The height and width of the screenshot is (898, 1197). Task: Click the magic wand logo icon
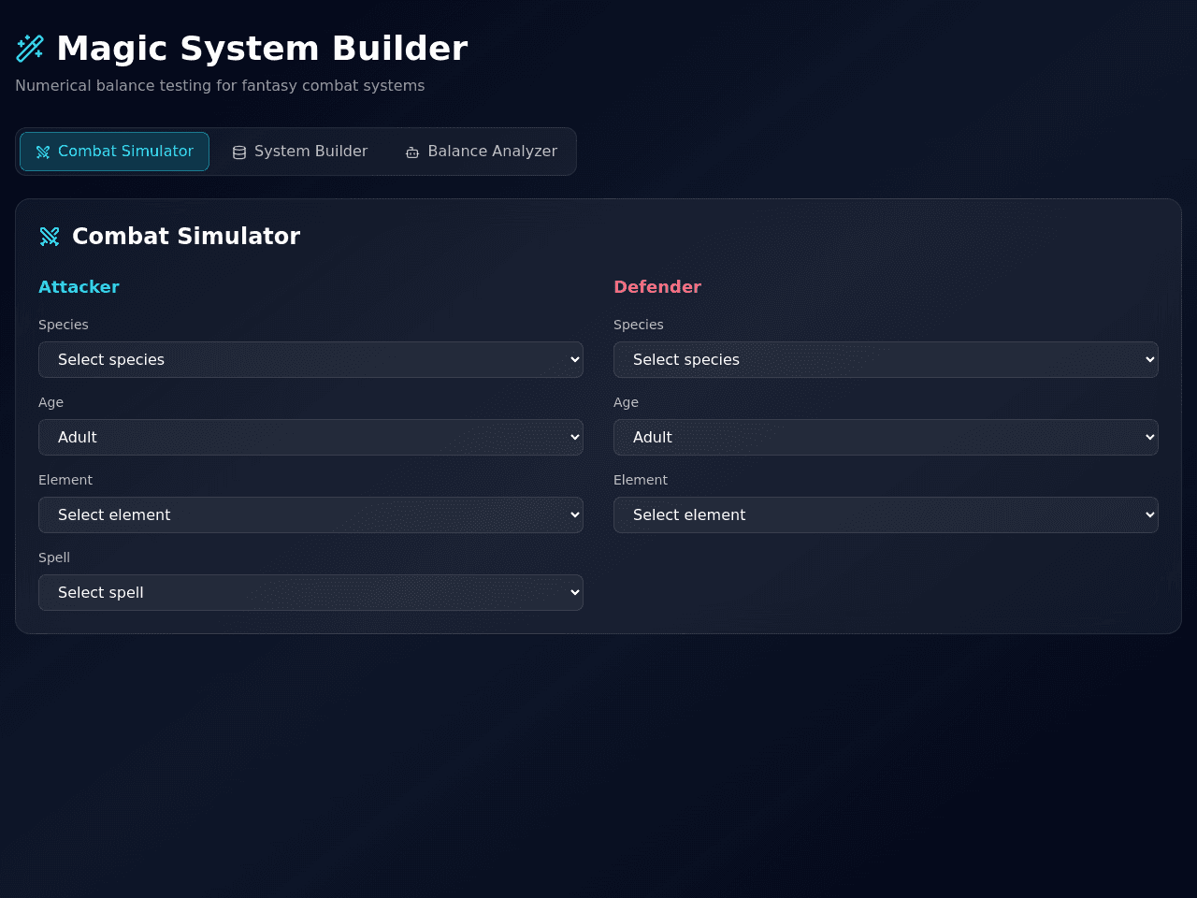coord(30,49)
